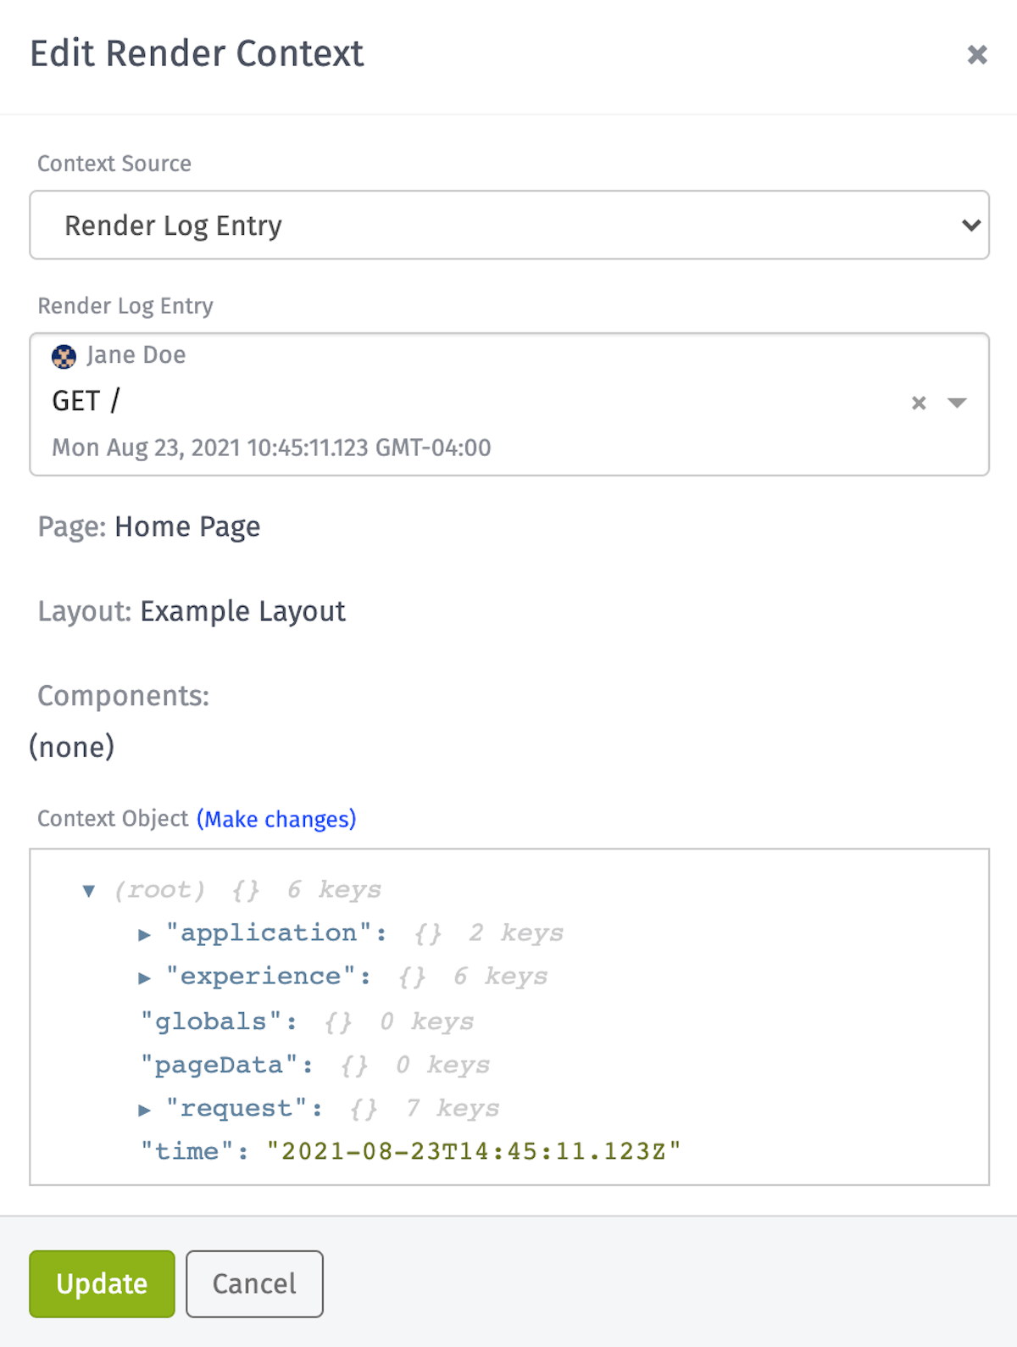Click the (none) components text

[72, 747]
